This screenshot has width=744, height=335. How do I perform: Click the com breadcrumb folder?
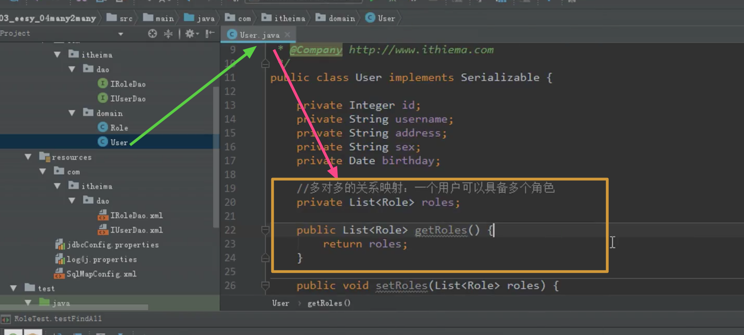pyautogui.click(x=238, y=18)
